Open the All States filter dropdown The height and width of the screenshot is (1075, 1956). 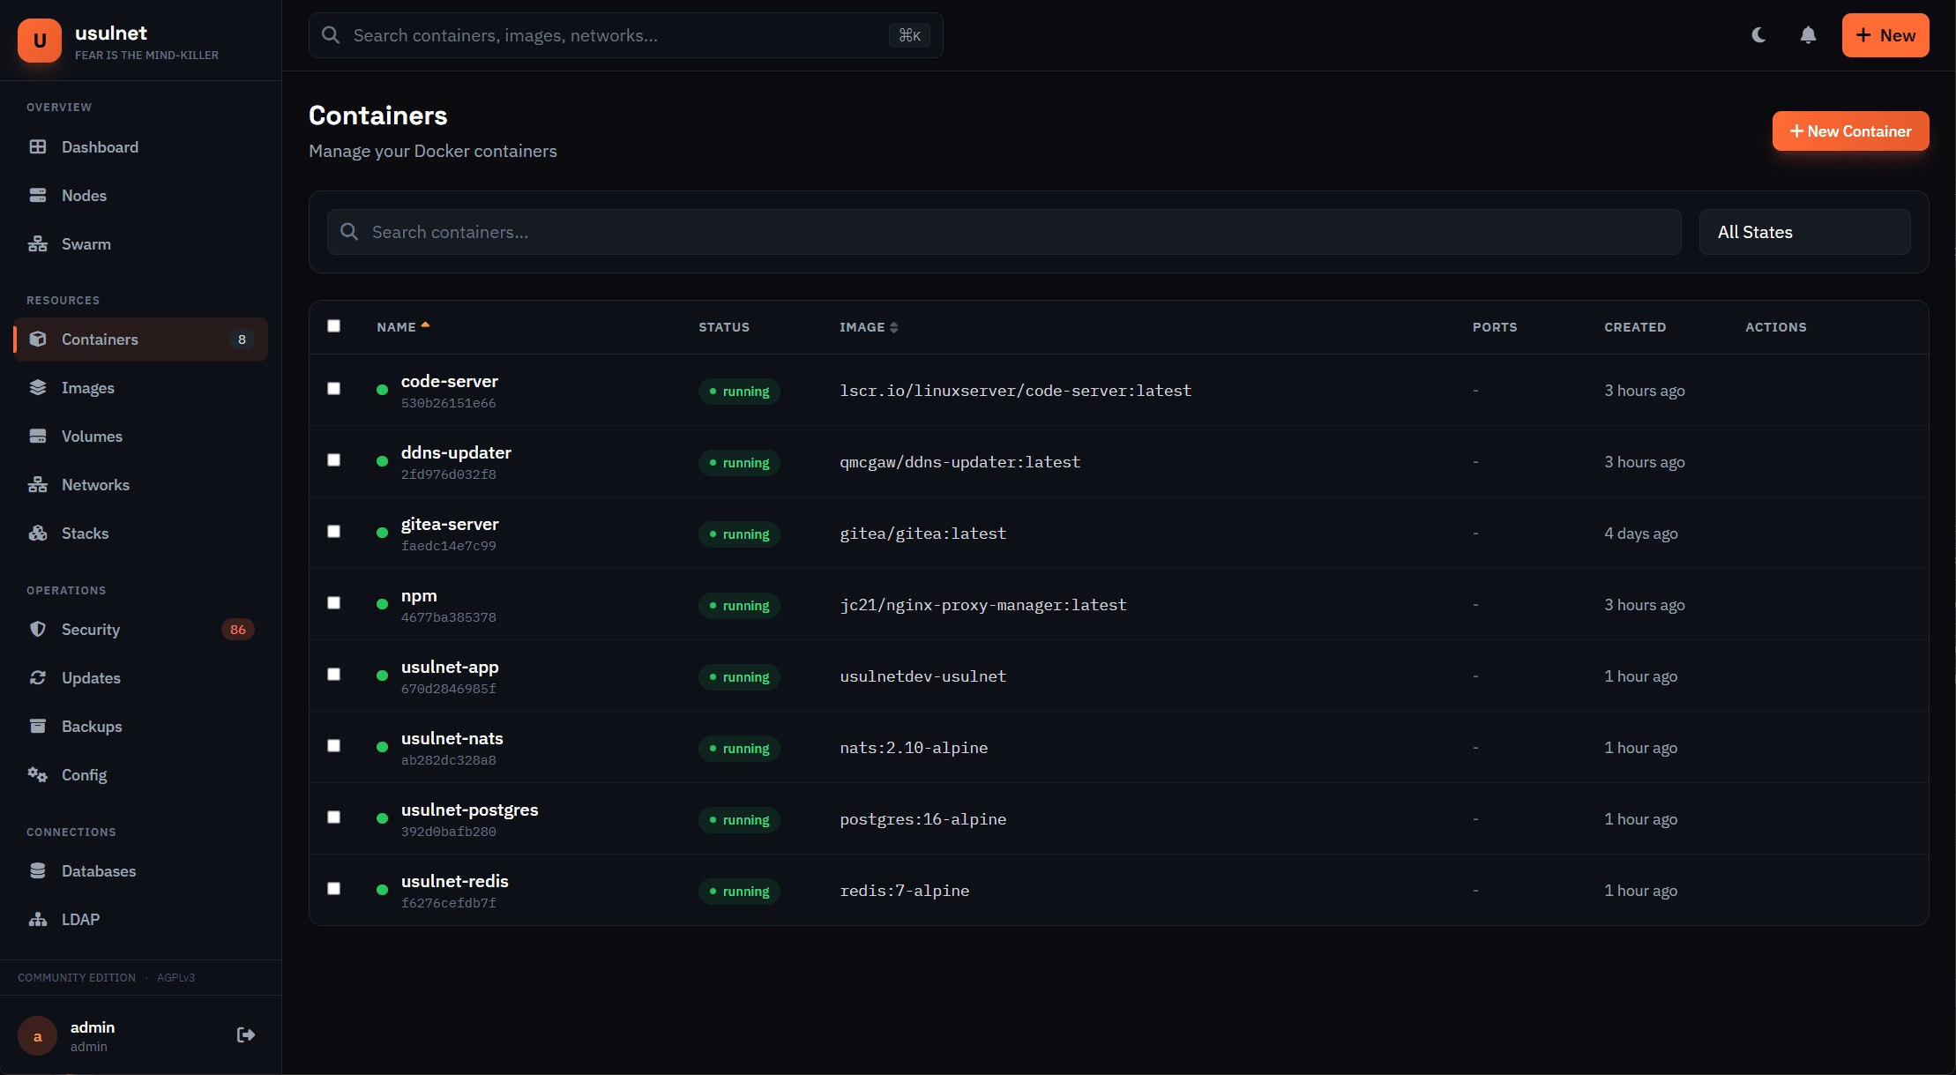[1803, 231]
